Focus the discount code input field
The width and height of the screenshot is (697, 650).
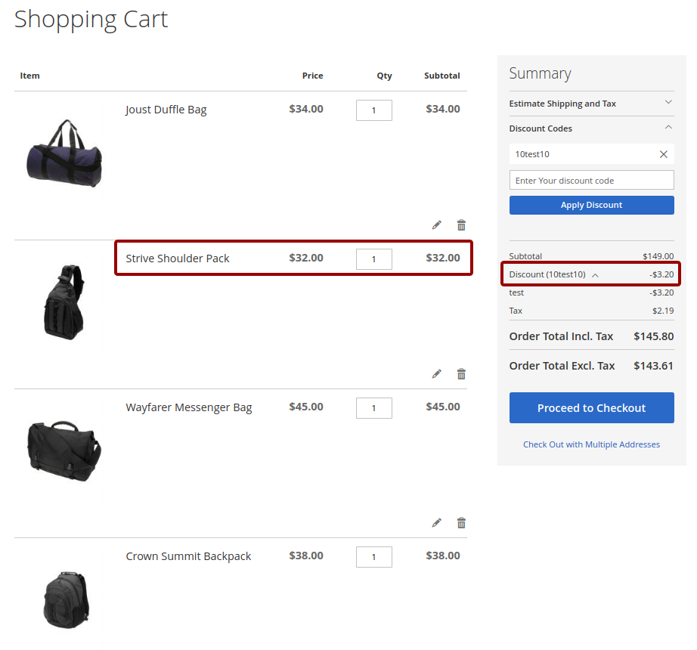point(591,181)
